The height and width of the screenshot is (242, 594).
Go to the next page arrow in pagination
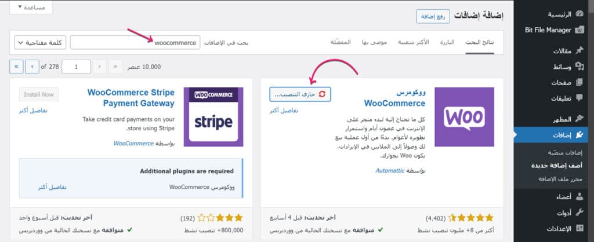pos(32,67)
